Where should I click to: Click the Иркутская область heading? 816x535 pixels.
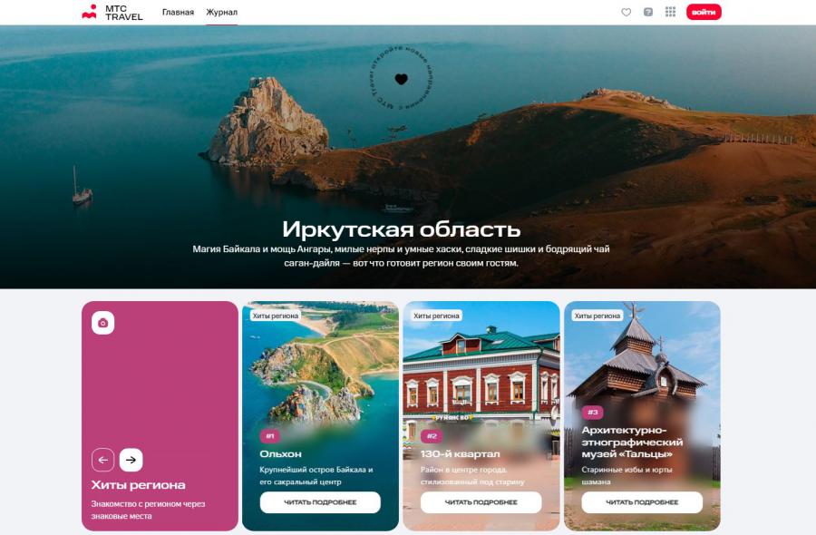tap(401, 229)
